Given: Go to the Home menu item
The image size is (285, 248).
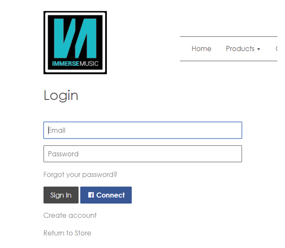Looking at the screenshot, I should (x=201, y=48).
